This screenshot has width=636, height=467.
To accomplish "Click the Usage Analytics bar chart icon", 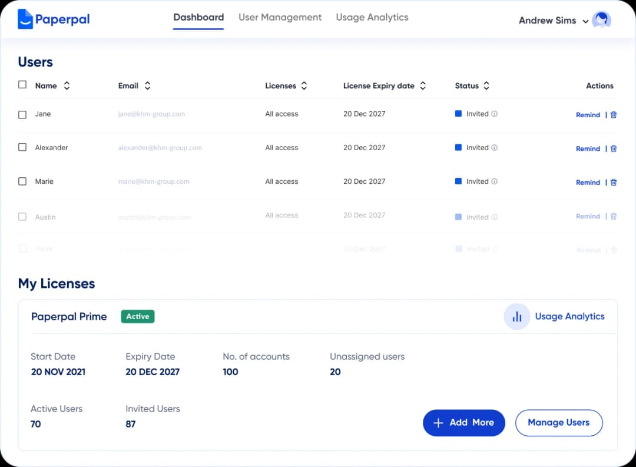I will coord(517,316).
